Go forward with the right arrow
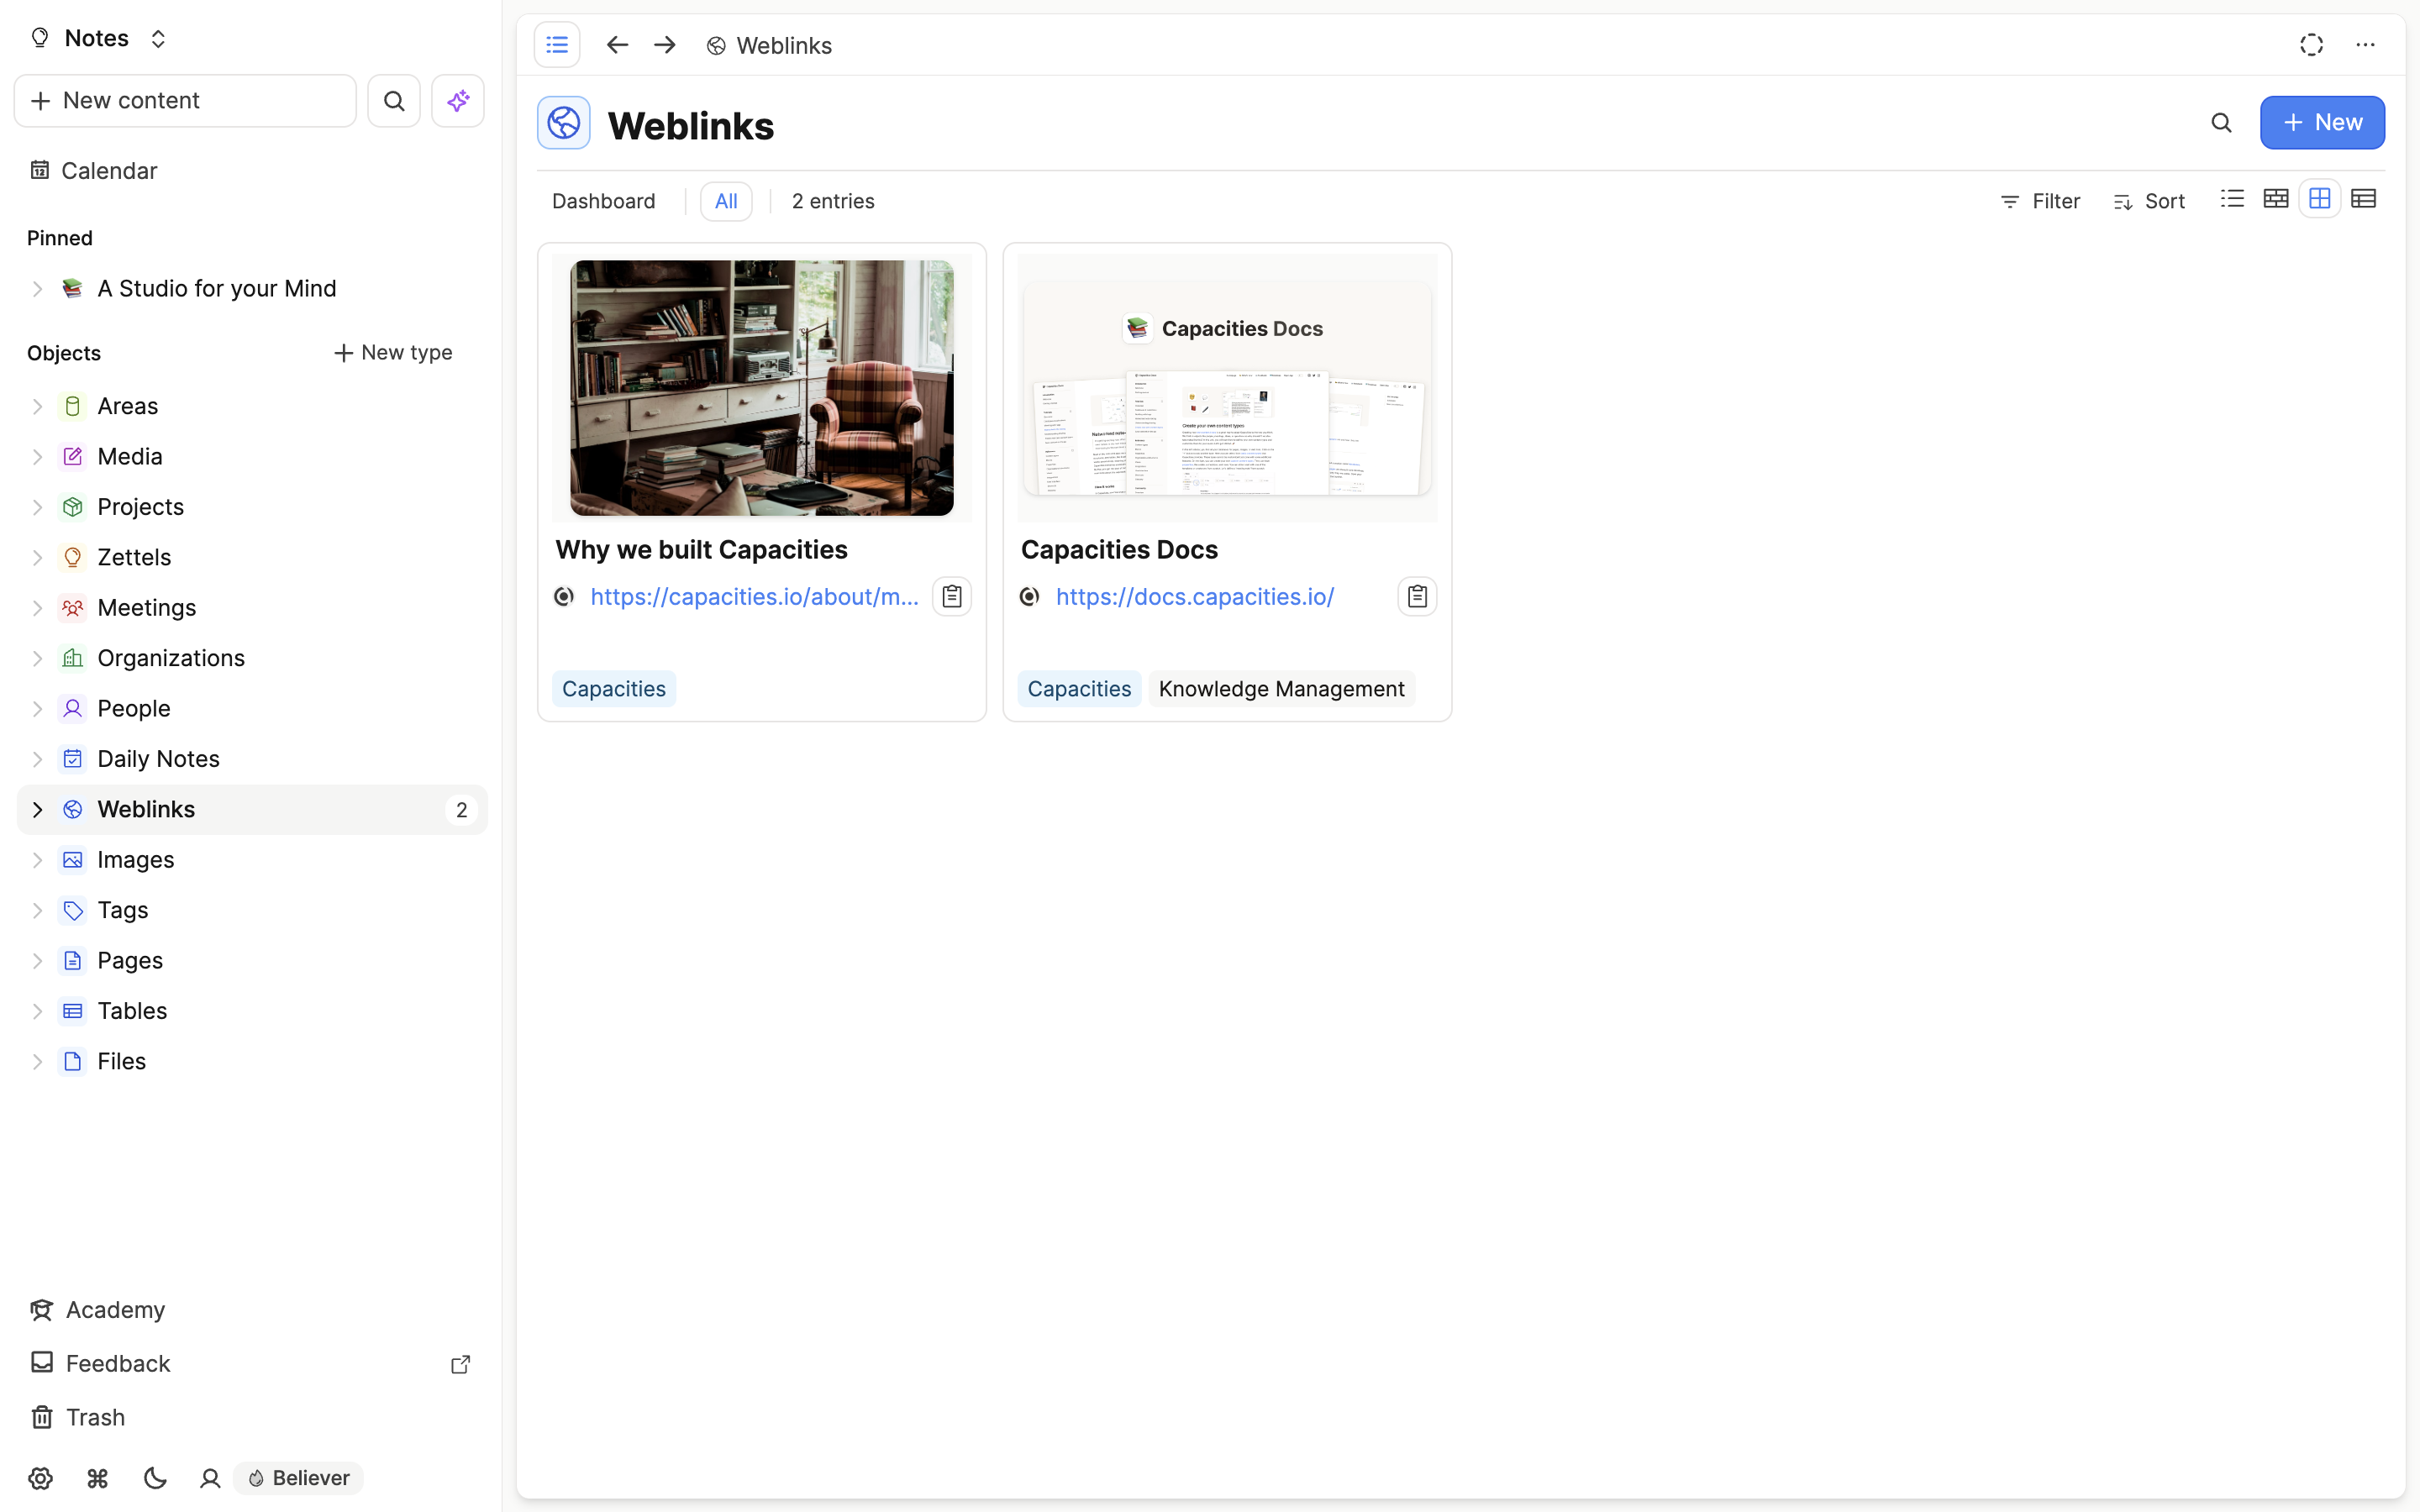The height and width of the screenshot is (1512, 2420). coord(665,45)
